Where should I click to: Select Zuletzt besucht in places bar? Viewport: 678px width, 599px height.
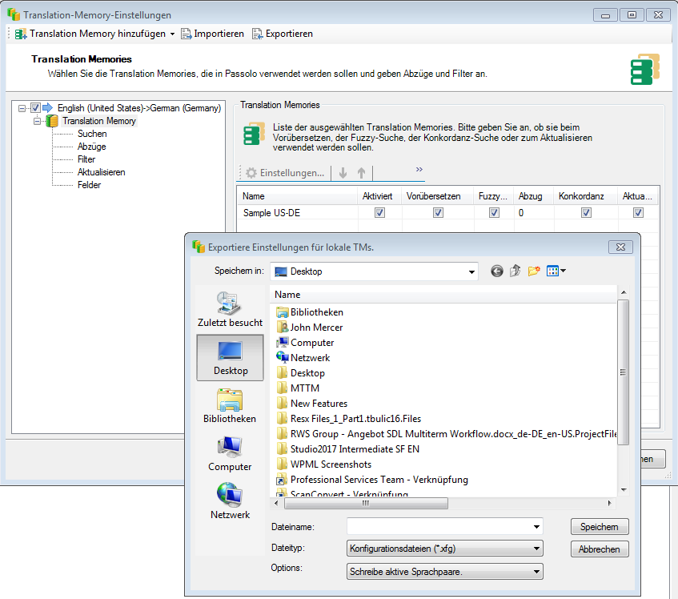point(230,309)
